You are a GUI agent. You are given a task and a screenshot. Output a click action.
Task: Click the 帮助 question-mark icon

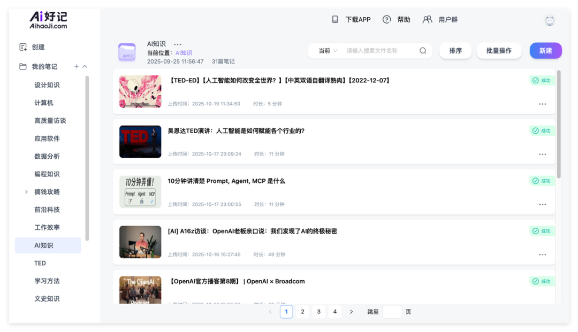(x=386, y=19)
